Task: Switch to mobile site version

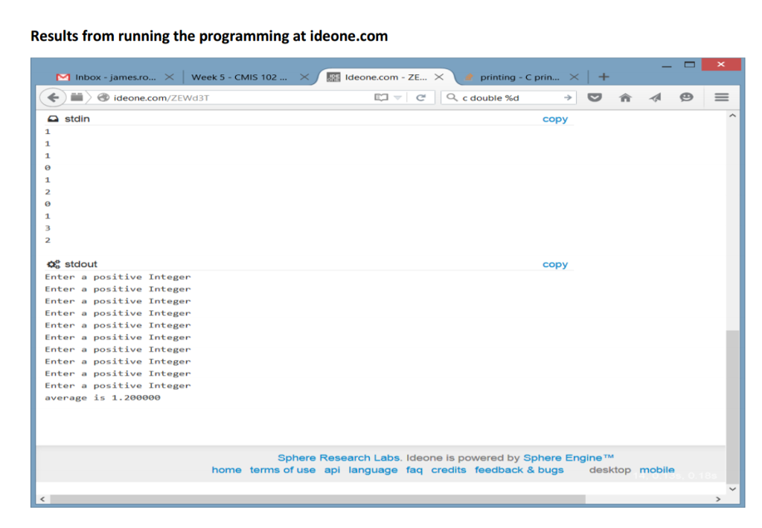Action: click(657, 470)
